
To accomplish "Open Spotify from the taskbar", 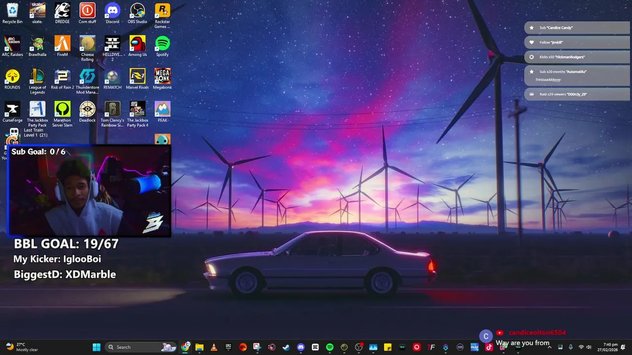I will pyautogui.click(x=330, y=347).
